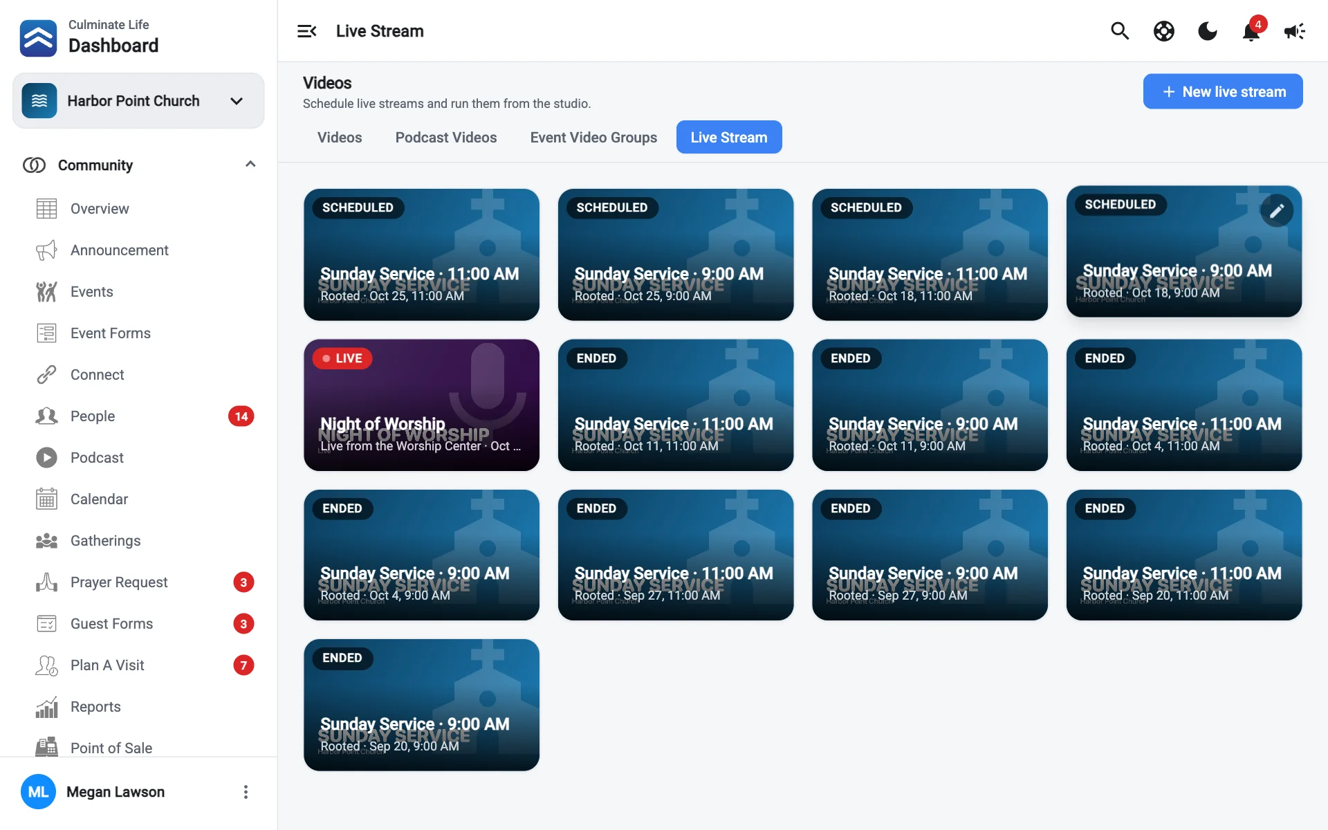Viewport: 1328px width, 830px height.
Task: Switch to the Event Video Groups tab
Action: (x=593, y=138)
